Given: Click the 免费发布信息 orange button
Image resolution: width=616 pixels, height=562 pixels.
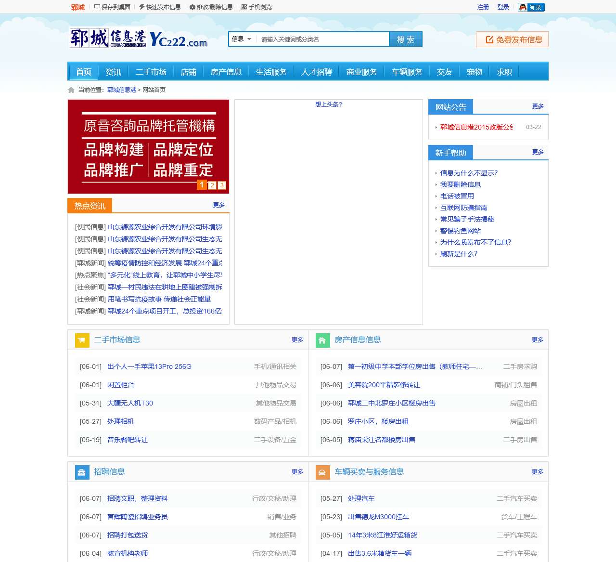Looking at the screenshot, I should click(x=512, y=39).
